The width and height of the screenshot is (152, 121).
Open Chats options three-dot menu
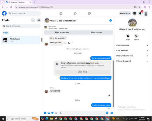pyautogui.click(x=33, y=20)
